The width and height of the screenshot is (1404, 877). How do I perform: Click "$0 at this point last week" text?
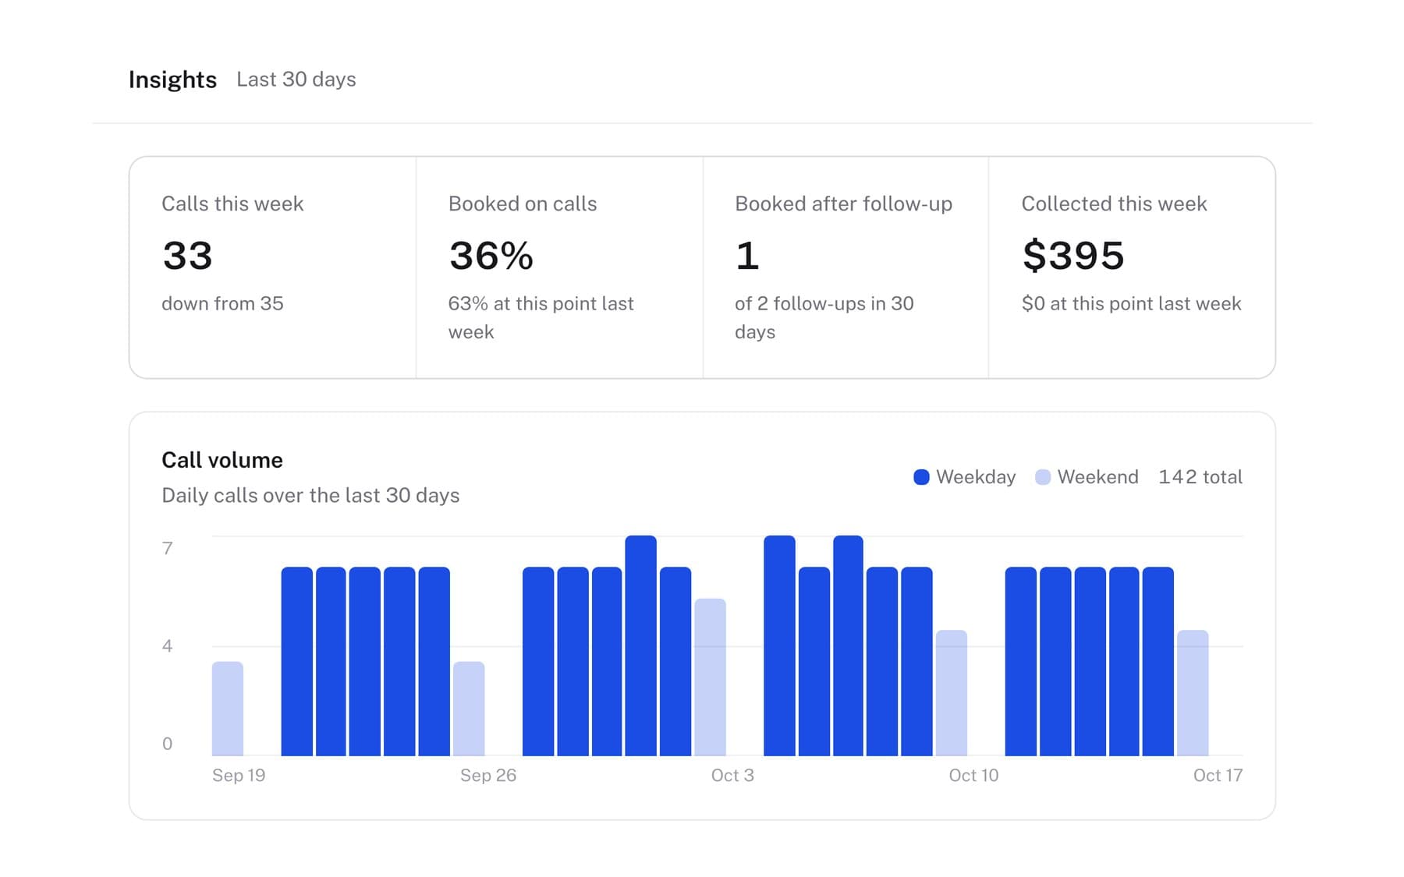pyautogui.click(x=1132, y=303)
